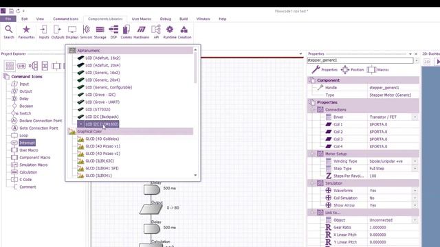Image resolution: width=440 pixels, height=247 pixels.
Task: Open the Hardware component library
Action: coord(141,32)
